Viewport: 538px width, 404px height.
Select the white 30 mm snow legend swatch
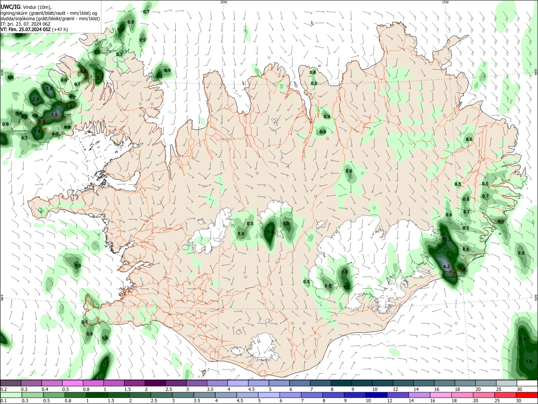527,383
